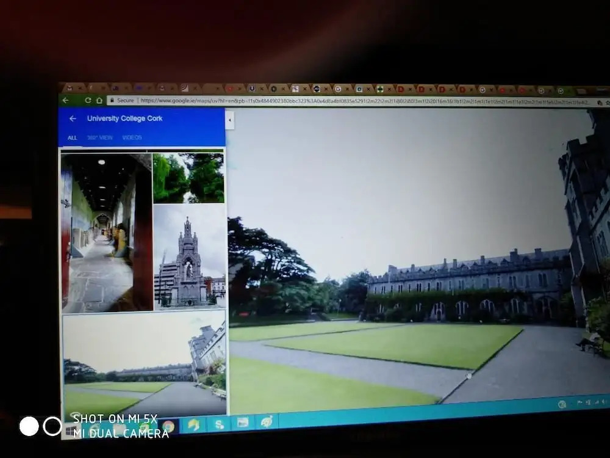This screenshot has height=458, width=610.
Task: Collapse the side panel with the arrow handle
Action: point(230,120)
